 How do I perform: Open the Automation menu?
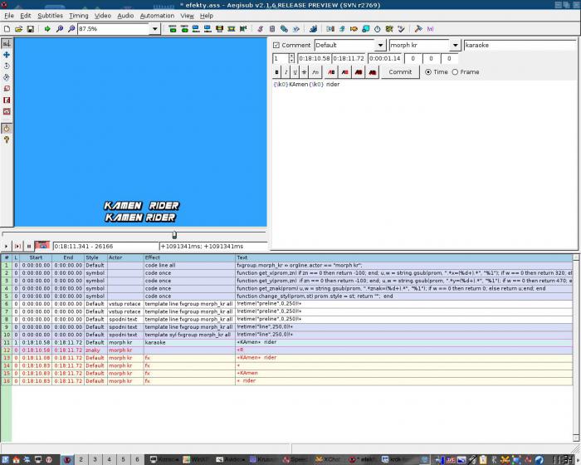pyautogui.click(x=157, y=16)
